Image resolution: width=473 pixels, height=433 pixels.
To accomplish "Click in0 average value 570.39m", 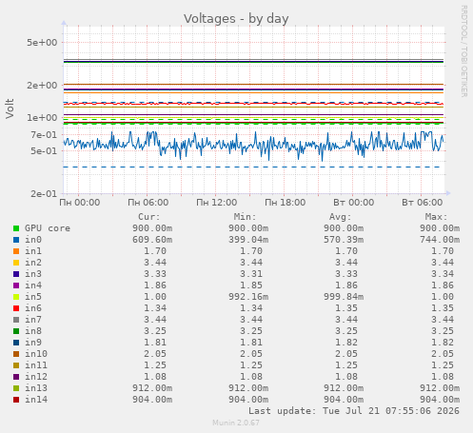I will point(344,240).
